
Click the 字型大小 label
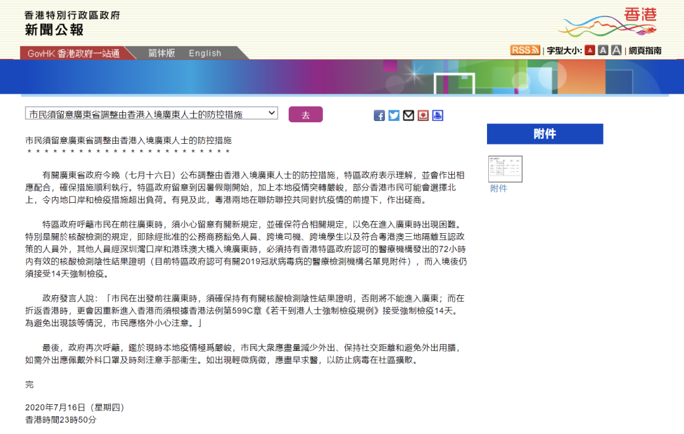click(x=564, y=51)
